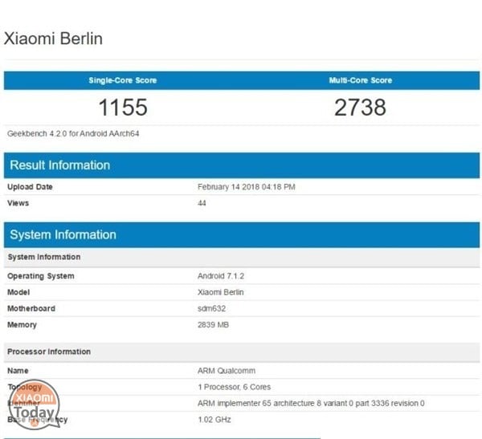The width and height of the screenshot is (482, 439).
Task: Click the multi-core score value 2738
Action: pos(360,108)
